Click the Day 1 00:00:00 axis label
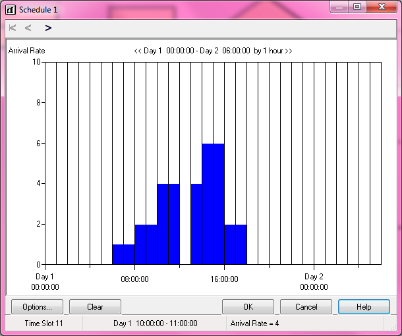The image size is (402, 336). (45, 282)
